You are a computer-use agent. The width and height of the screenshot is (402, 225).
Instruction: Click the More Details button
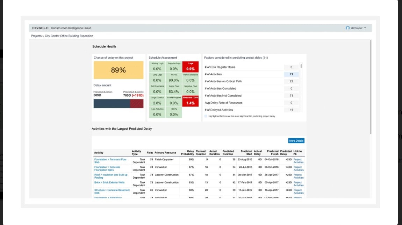[296, 140]
